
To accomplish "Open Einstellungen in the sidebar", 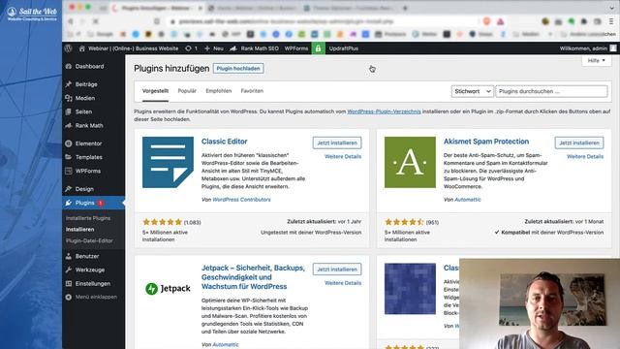I will click(x=93, y=283).
